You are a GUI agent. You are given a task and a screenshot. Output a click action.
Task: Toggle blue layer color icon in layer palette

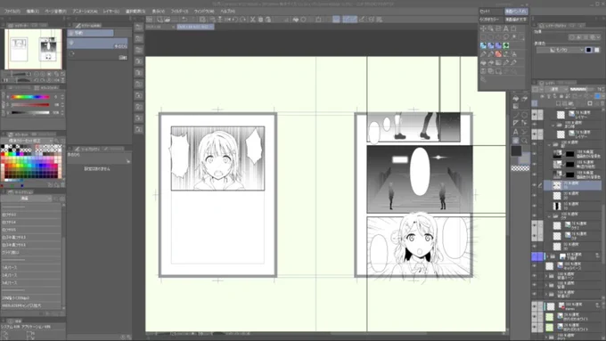pos(598,96)
